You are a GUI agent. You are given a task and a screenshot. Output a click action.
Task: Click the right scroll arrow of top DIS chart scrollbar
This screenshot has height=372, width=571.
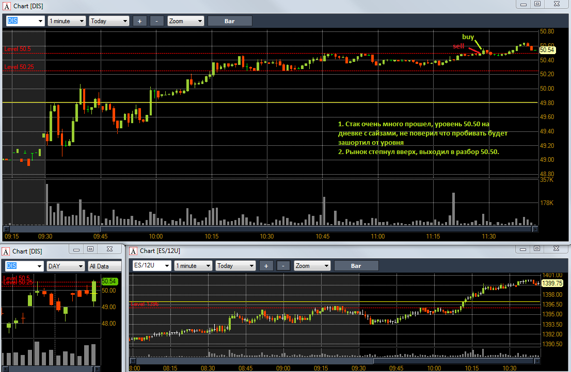535,229
